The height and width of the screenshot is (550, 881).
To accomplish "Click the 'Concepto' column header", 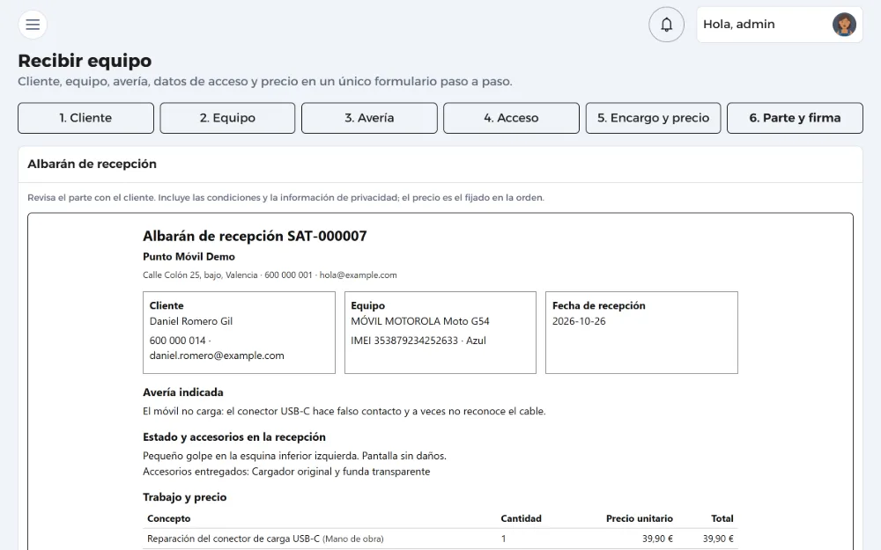I will [x=168, y=518].
